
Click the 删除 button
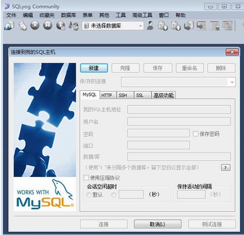(x=221, y=68)
